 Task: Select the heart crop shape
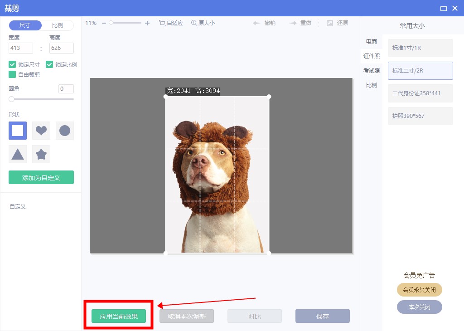[41, 131]
